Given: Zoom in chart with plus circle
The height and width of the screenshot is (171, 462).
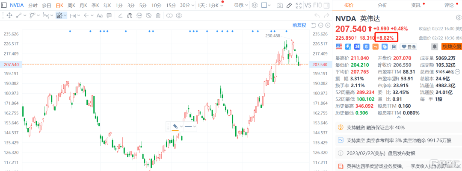Looking at the screenshot, I should [327, 25].
